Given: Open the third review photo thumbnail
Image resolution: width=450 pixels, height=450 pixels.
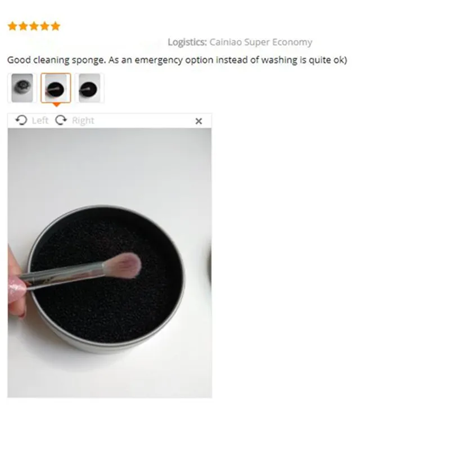Looking at the screenshot, I should [89, 88].
